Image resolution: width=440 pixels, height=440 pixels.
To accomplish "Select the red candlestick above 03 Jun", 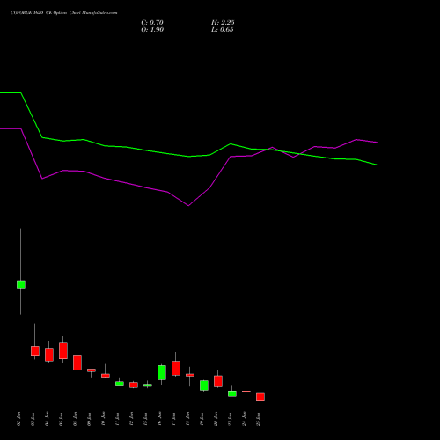I will click(35, 350).
